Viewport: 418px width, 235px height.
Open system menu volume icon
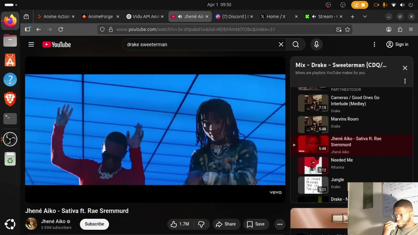(x=402, y=5)
